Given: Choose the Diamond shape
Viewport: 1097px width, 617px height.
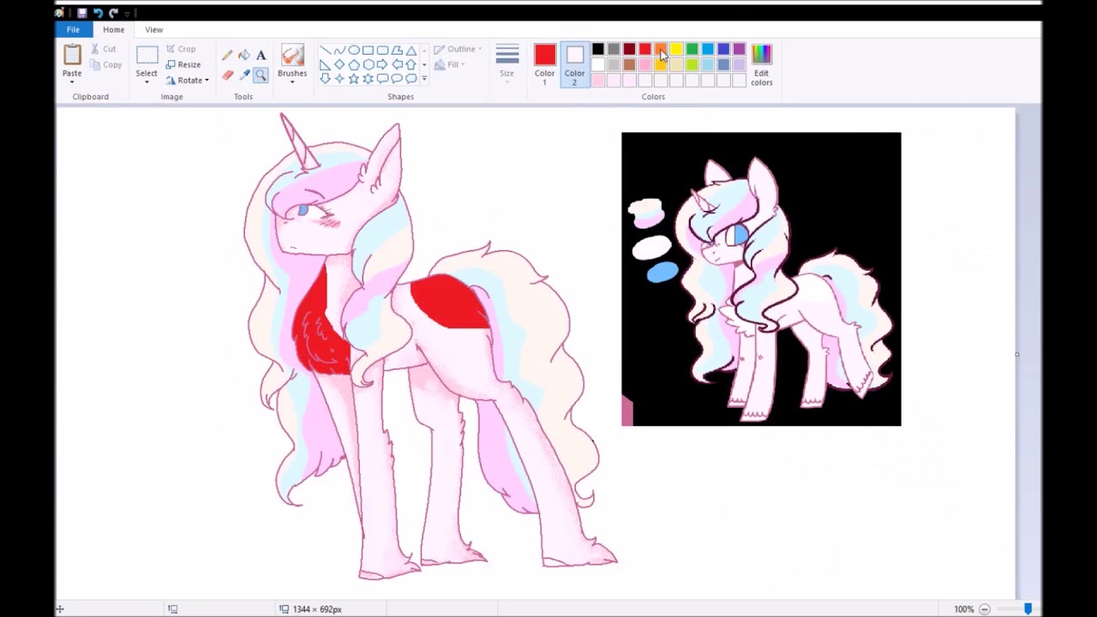Looking at the screenshot, I should 339,64.
